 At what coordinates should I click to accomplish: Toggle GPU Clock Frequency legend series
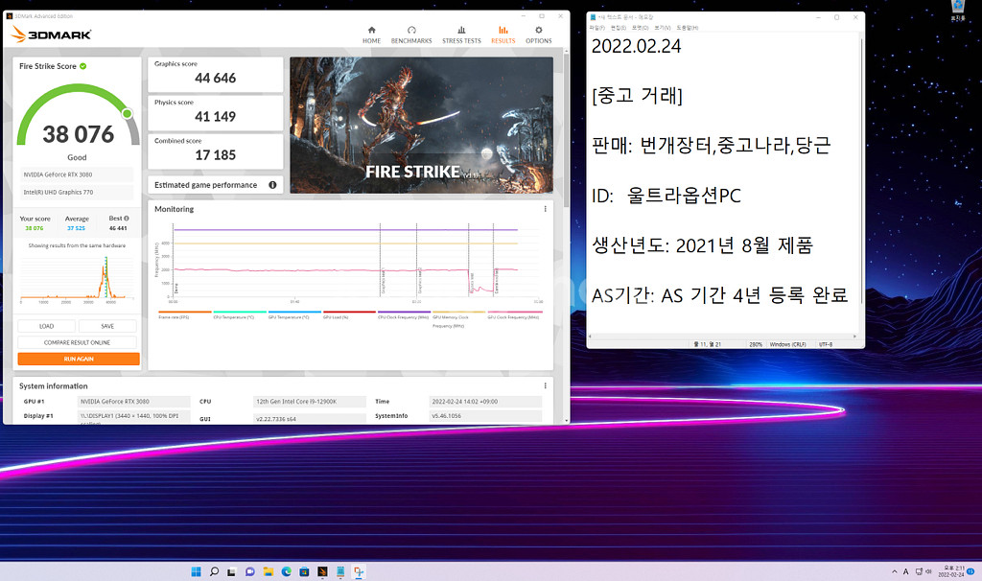click(515, 314)
